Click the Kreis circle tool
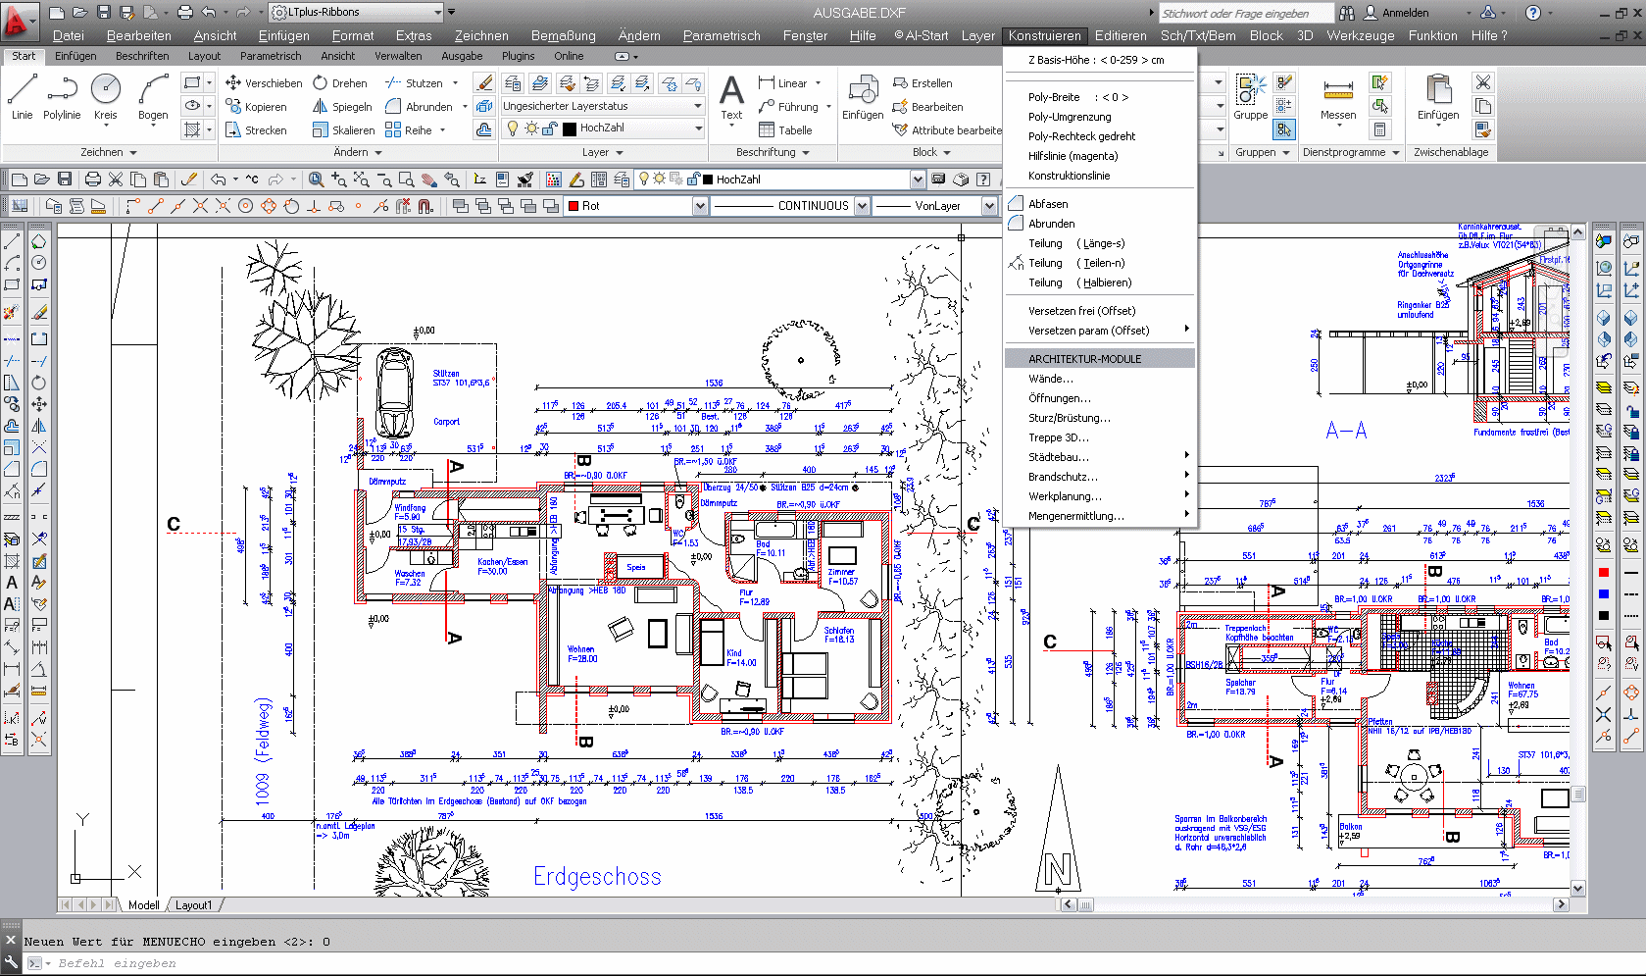 105,97
